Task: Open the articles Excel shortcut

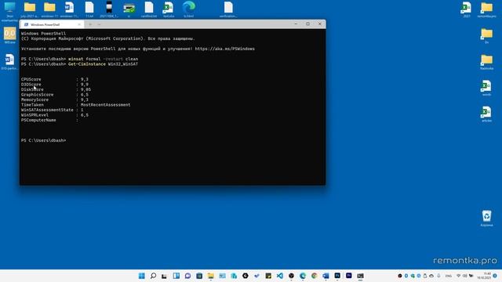Action: pos(486,114)
